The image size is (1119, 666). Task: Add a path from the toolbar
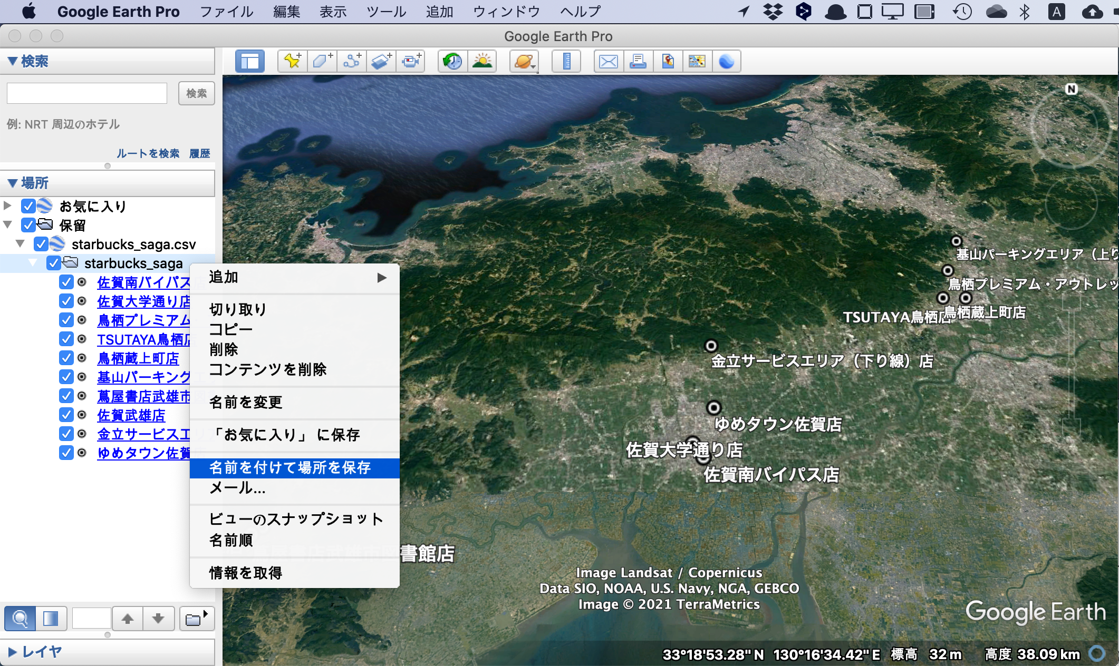(352, 62)
